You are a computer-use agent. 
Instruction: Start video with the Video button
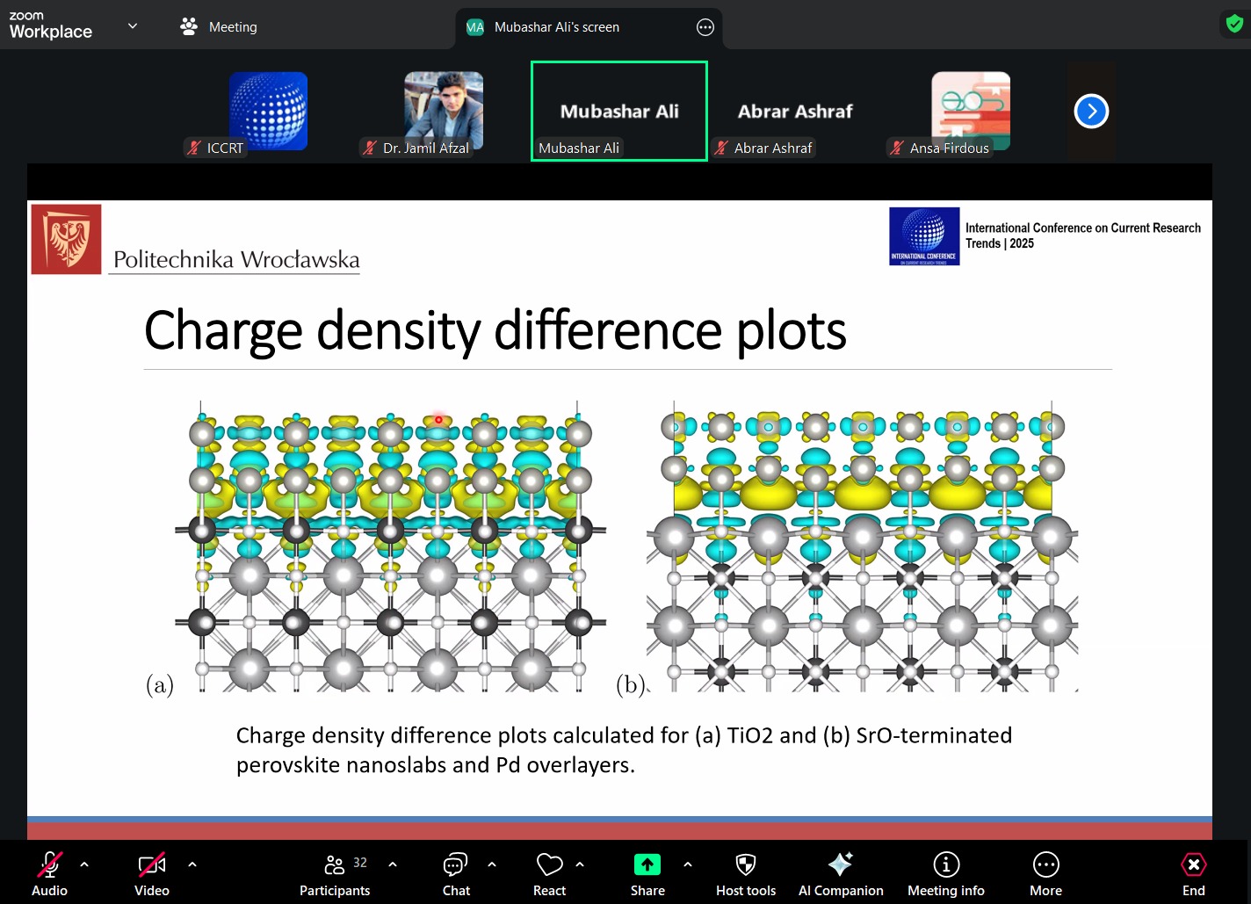coord(152,874)
